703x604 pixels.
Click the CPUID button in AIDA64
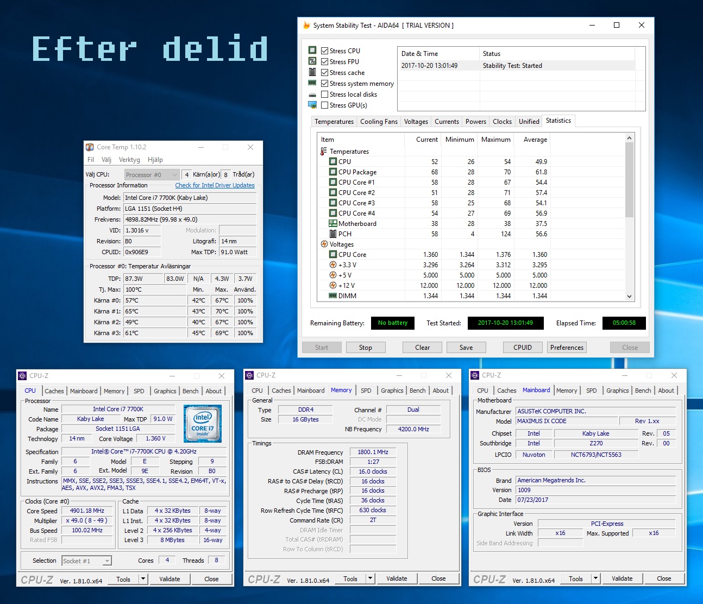pos(523,348)
